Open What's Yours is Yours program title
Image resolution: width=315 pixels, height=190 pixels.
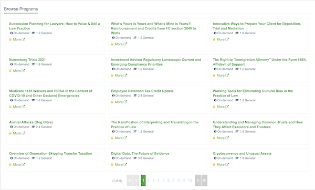tap(153, 28)
